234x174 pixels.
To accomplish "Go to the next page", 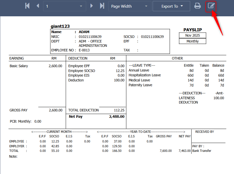I will click(92, 6).
